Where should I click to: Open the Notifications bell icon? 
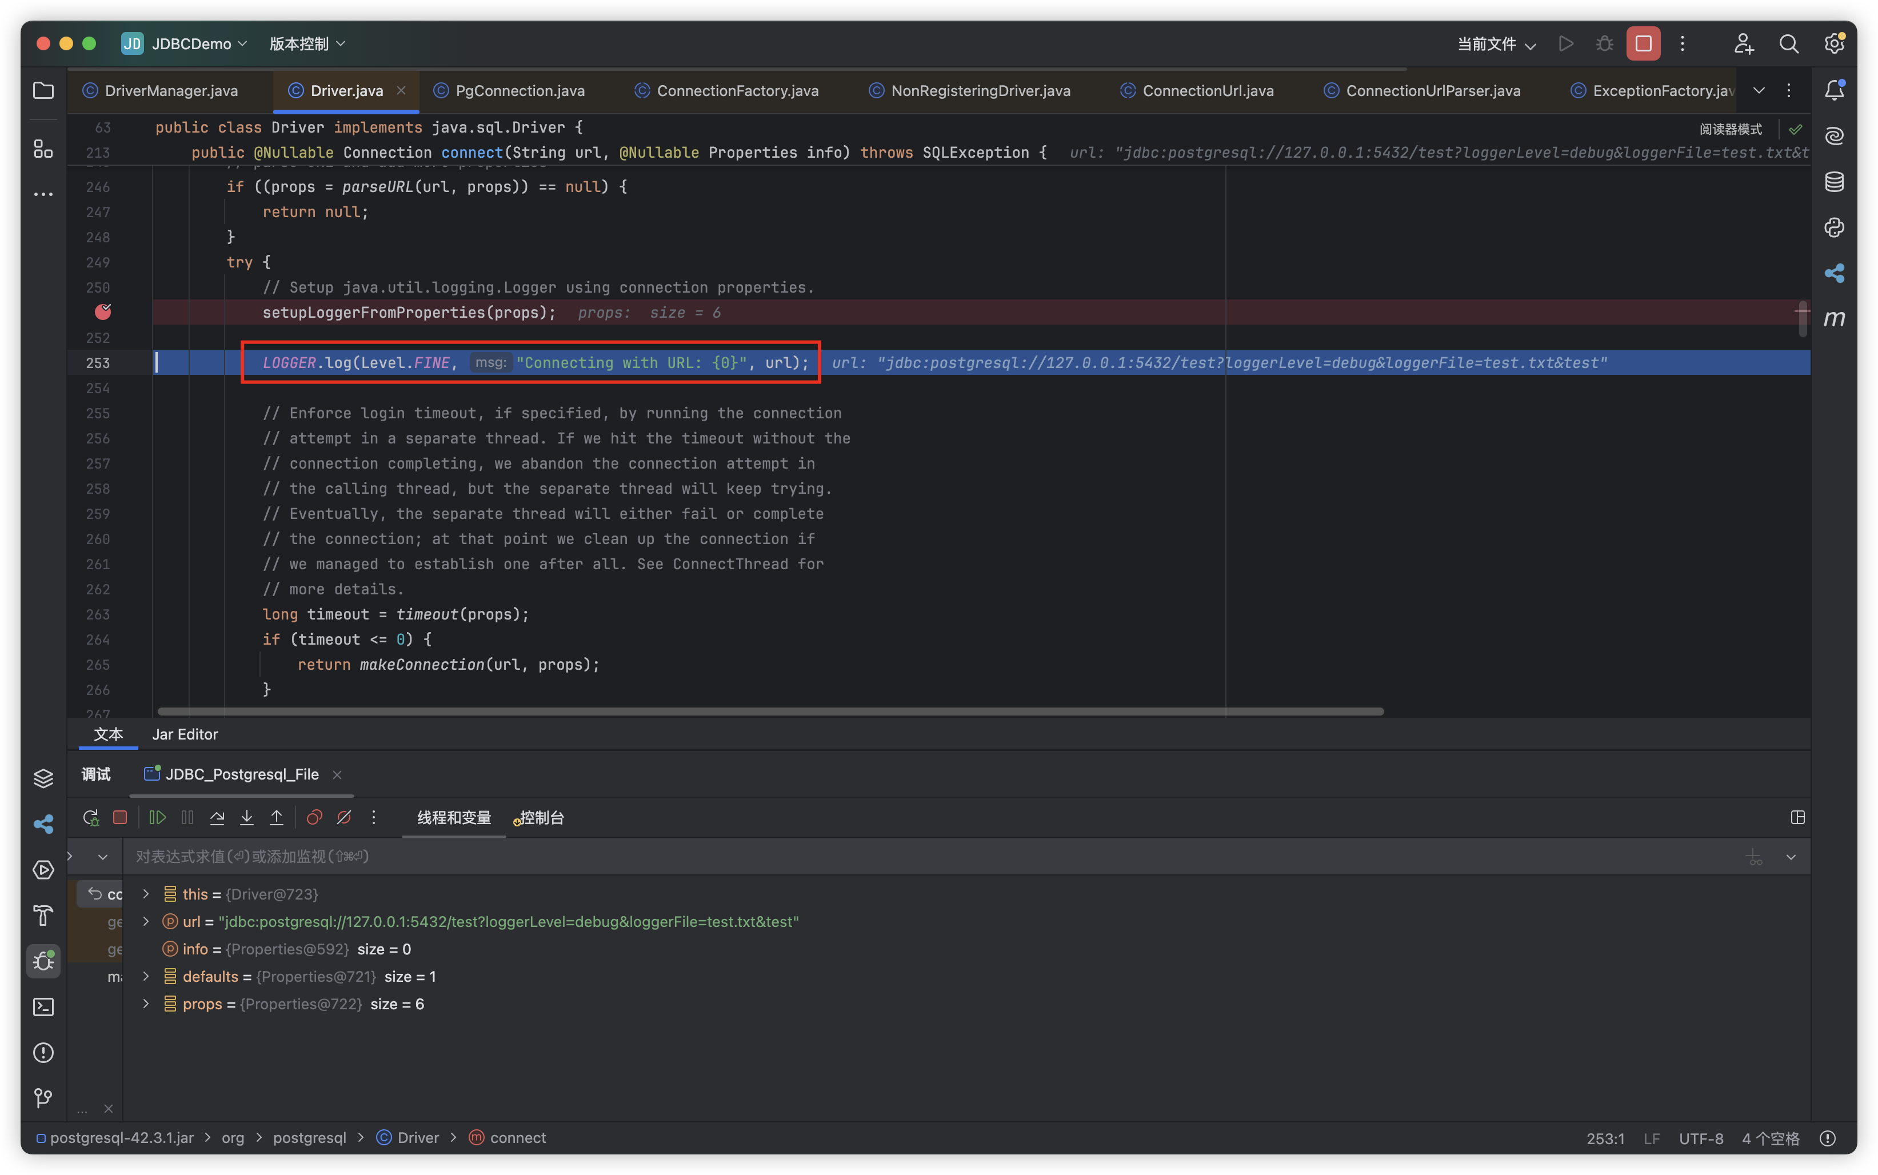pos(1834,91)
